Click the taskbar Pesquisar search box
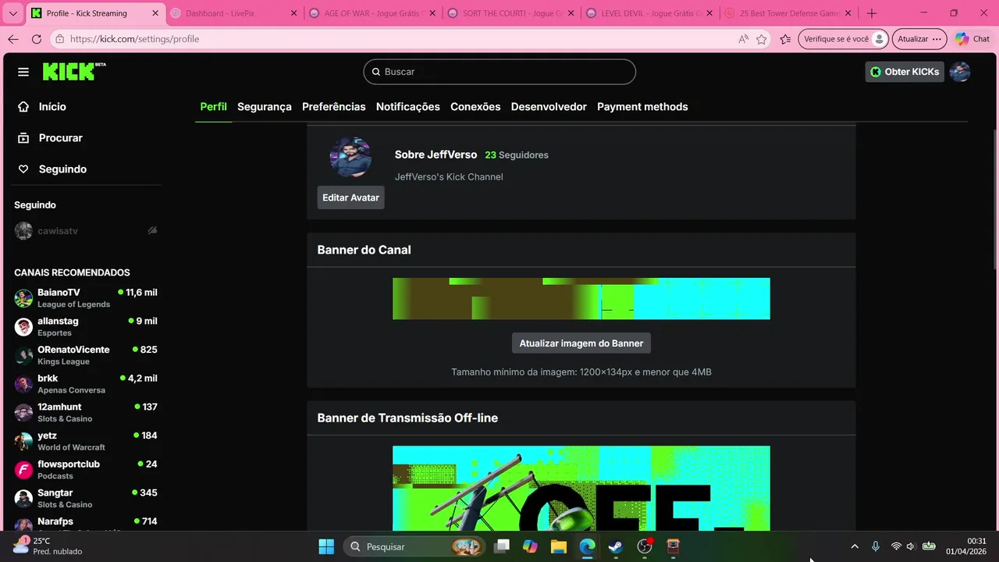Screen dimensions: 999x562 [414, 546]
